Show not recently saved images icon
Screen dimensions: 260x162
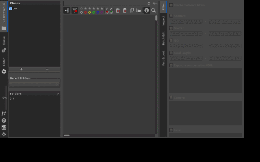click(x=107, y=12)
